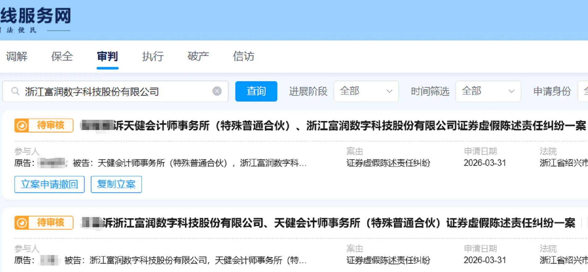The width and height of the screenshot is (588, 272).
Task: Click the 线服务网 site logo title
Action: pos(36,16)
